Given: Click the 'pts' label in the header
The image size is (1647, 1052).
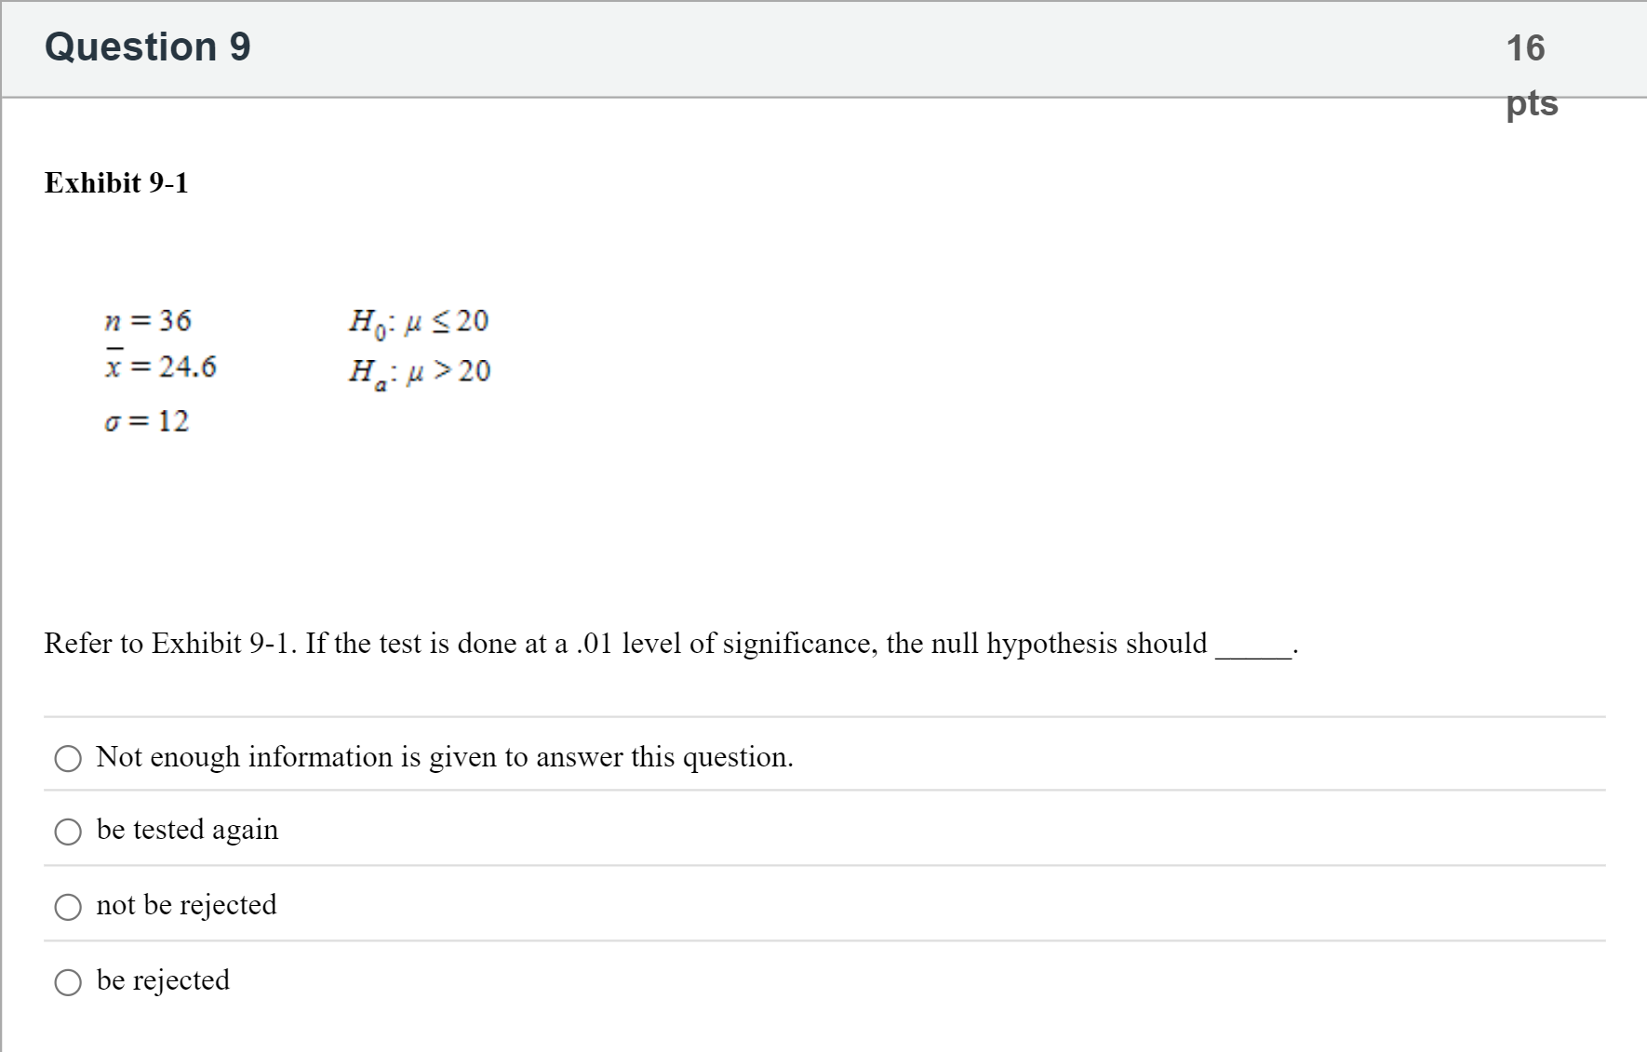Looking at the screenshot, I should 1532,103.
